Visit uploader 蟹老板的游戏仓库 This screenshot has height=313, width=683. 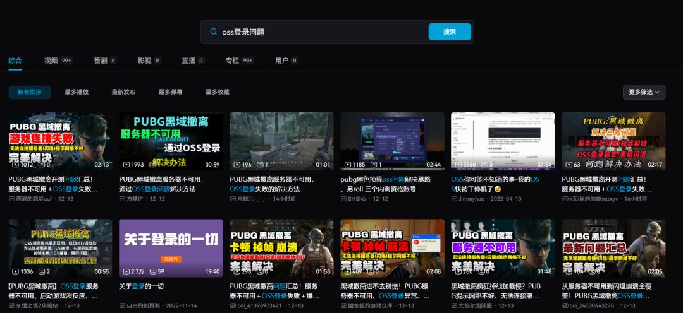click(x=369, y=305)
